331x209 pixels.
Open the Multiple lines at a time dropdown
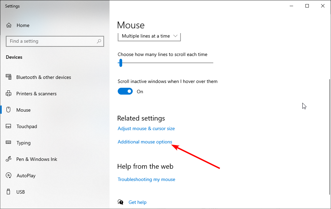click(149, 37)
